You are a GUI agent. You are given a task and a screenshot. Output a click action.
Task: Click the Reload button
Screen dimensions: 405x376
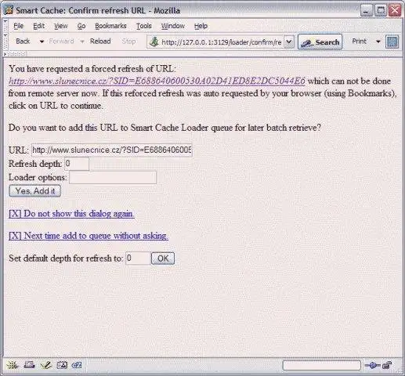[x=100, y=42]
